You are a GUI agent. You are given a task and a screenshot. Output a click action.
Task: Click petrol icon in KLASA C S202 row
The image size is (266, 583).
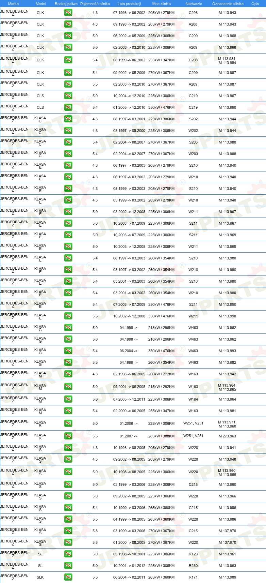(x=68, y=119)
